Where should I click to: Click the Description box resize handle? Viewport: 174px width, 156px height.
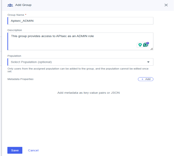(152, 49)
